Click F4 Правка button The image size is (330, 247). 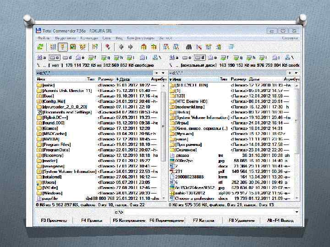click(x=92, y=220)
